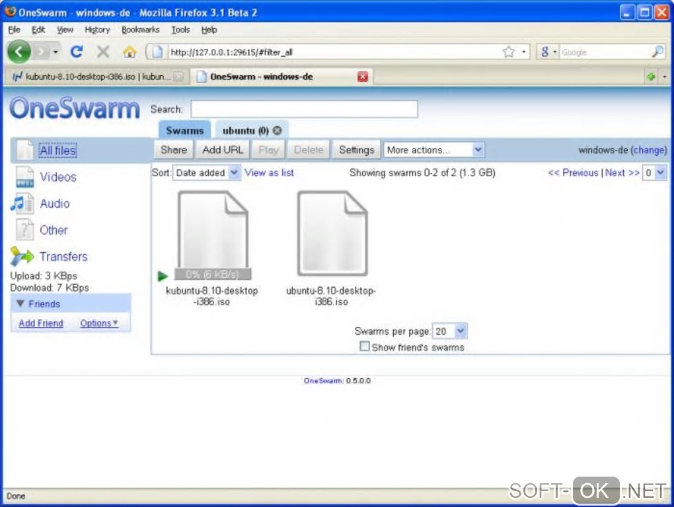The image size is (674, 507).
Task: Click the Play button in toolbar
Action: tap(269, 150)
